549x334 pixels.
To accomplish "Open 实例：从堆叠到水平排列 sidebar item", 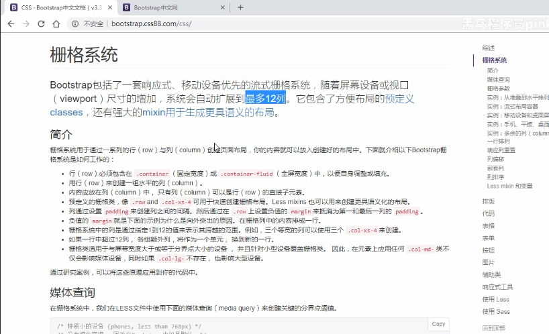I will (518, 97).
